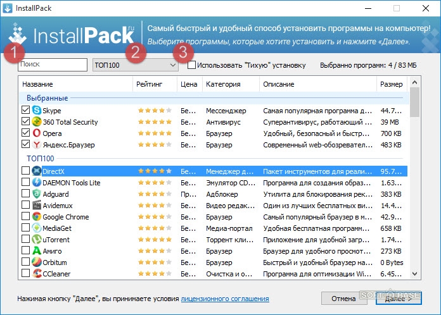Open the ТОП100 category dropdown
Image resolution: width=441 pixels, height=315 pixels.
coord(136,65)
